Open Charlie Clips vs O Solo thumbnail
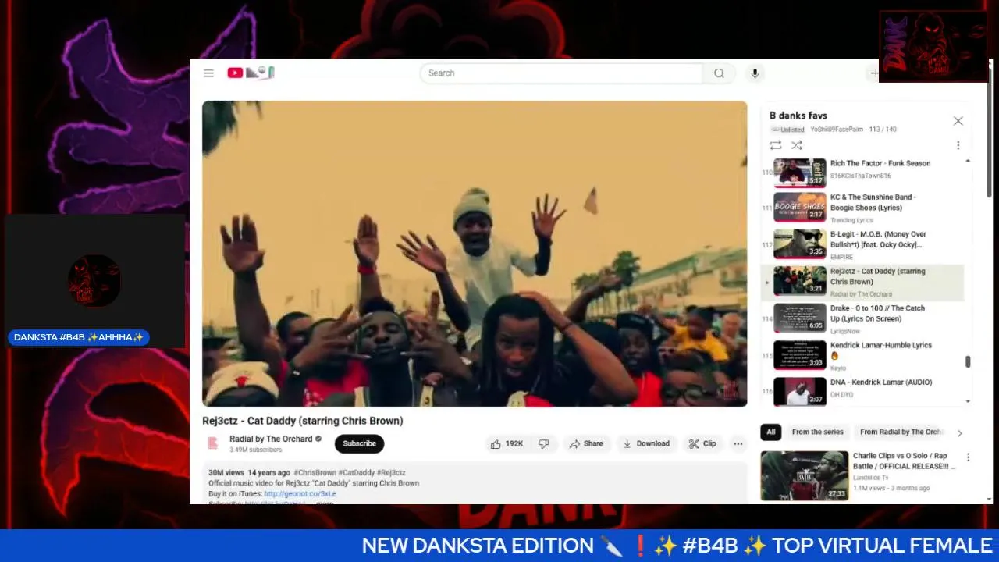The width and height of the screenshot is (999, 562). (x=804, y=475)
